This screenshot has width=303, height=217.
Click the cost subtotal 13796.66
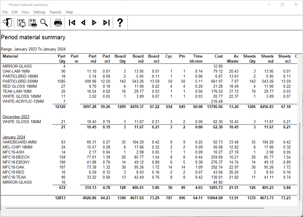pyautogui.click(x=215, y=107)
